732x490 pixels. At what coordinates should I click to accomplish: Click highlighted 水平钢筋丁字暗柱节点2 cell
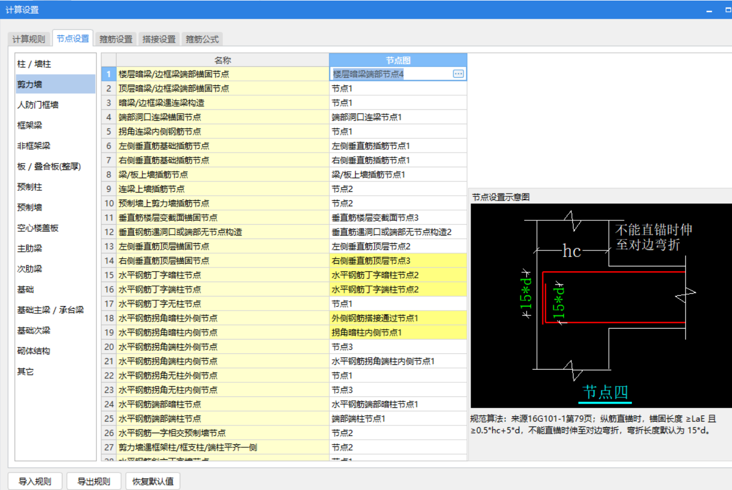[398, 275]
